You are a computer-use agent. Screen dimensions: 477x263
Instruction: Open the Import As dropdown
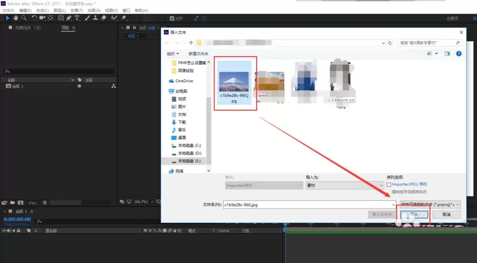pos(345,185)
